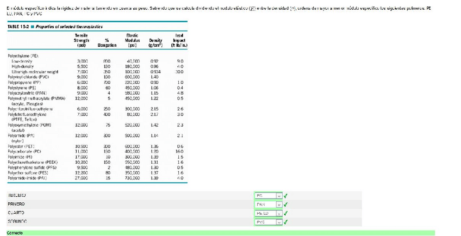Screen dimensions: 461x236
Task: Click the green checkmark beside the PRIMERO answer
Action: coord(286,204)
